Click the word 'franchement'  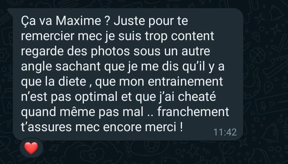click(193, 112)
